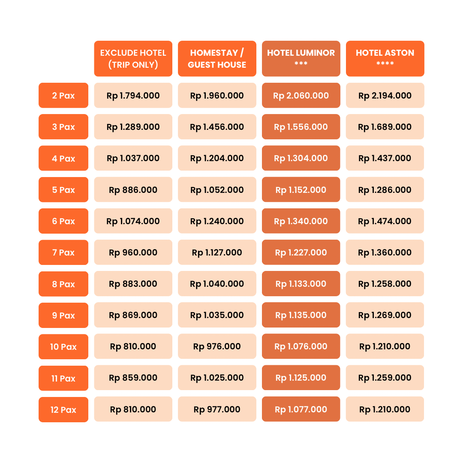Choose the HOTEL LUMINOR column header
This screenshot has height=463, width=463.
pyautogui.click(x=301, y=59)
